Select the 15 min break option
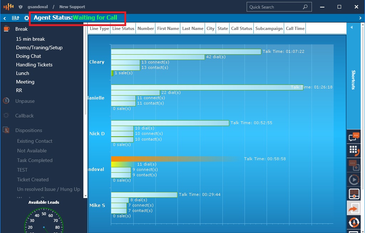The width and height of the screenshot is (365, 233). click(30, 39)
